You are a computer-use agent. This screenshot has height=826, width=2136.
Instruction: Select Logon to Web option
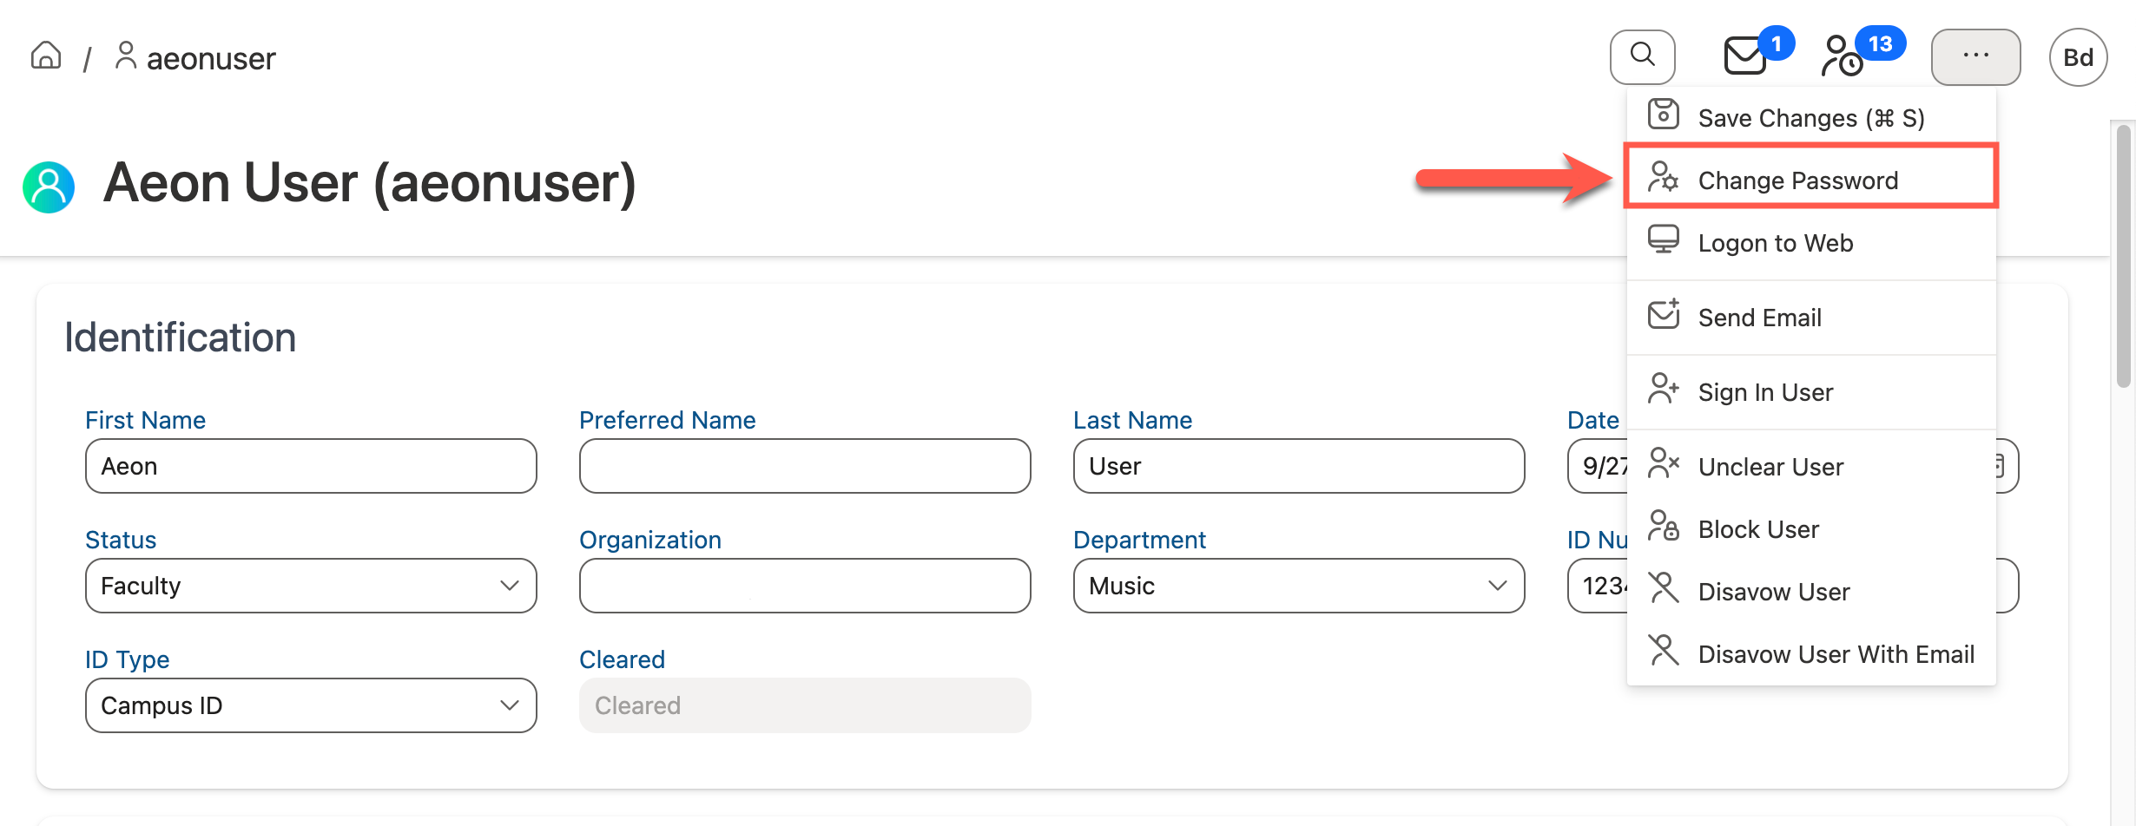(1775, 243)
